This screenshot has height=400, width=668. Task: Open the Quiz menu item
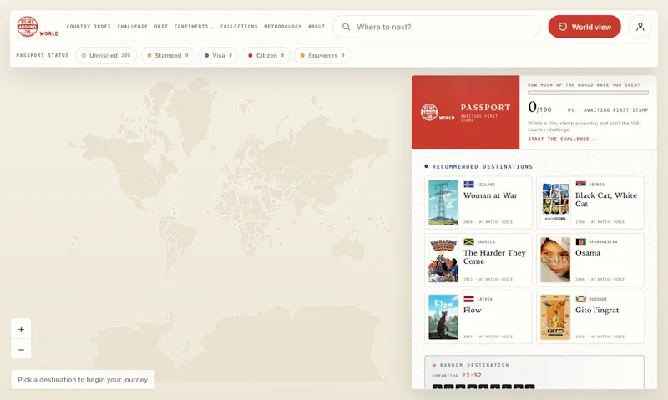(x=161, y=27)
